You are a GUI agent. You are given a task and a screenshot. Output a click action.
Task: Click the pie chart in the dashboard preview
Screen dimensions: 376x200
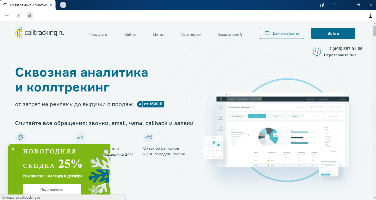coord(268,136)
